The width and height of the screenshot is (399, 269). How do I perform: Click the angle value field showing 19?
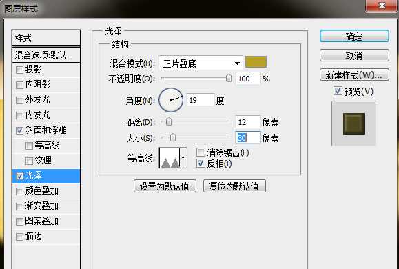coord(201,100)
